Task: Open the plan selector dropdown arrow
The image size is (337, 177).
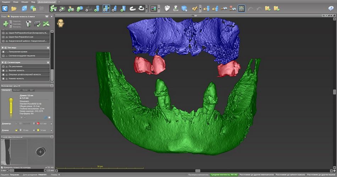Action: point(51,16)
